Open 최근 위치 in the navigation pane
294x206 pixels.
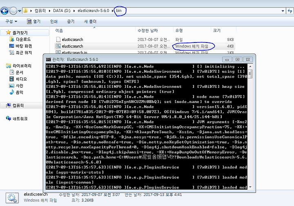click(x=24, y=53)
